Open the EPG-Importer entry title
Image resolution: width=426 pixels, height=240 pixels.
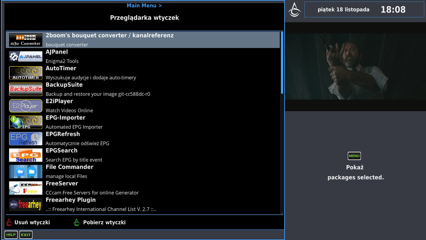pyautogui.click(x=65, y=118)
